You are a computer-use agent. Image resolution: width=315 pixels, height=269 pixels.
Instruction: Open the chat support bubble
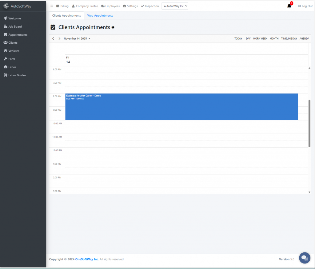point(304,258)
